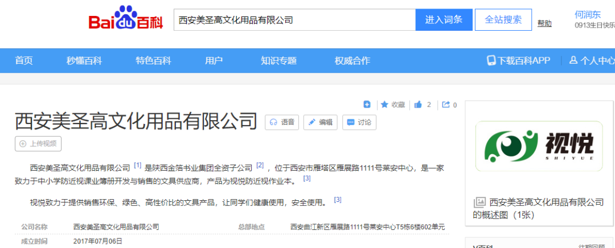Select the blue plus add icon
This screenshot has width=615, height=248.
(367, 105)
